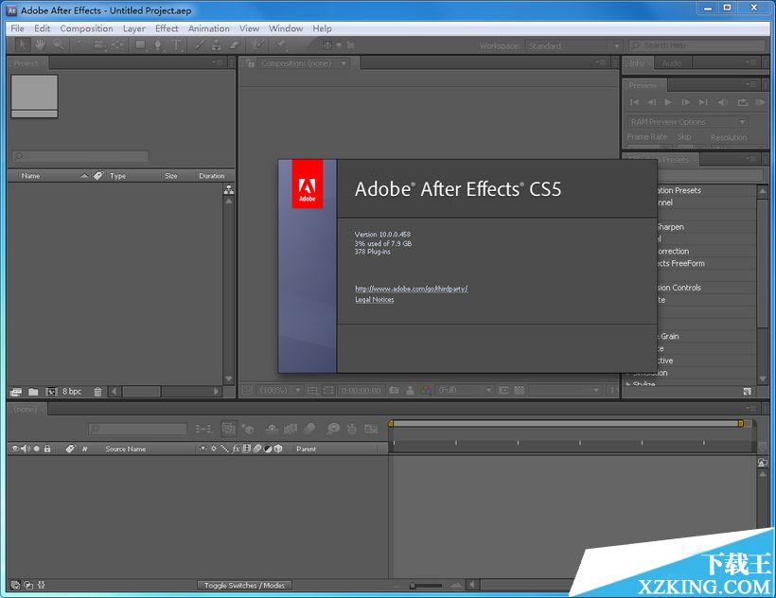Click the Adobe logo in About dialog
Viewport: 776px width, 598px height.
click(307, 184)
